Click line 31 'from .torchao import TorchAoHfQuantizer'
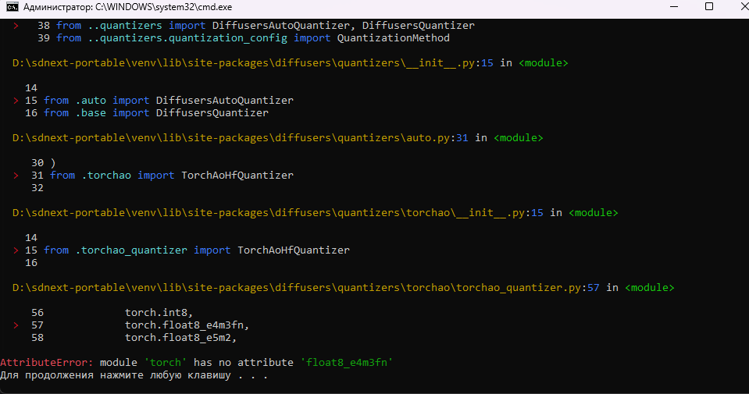Viewport: 749px width, 394px height. coord(162,175)
